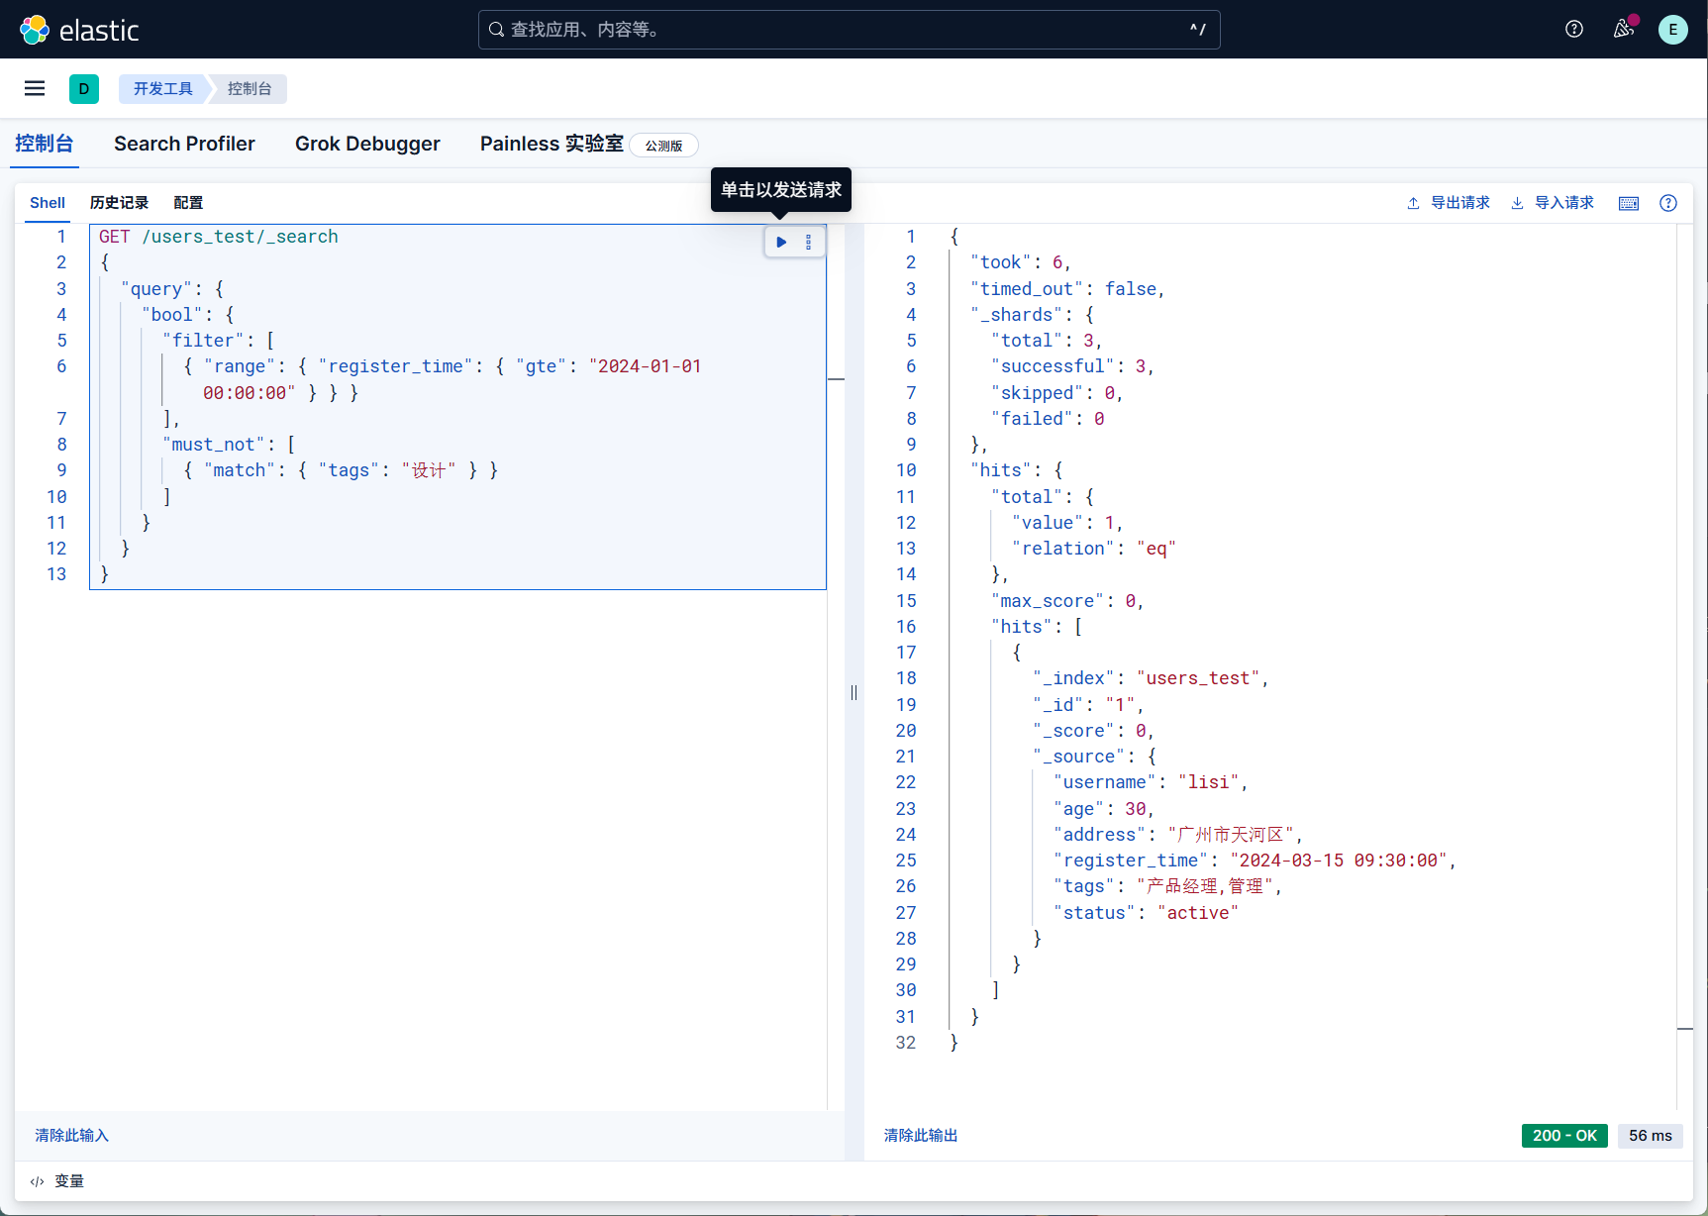Open the Grok Debugger tab
Viewport: 1708px width, 1216px height.
pyautogui.click(x=367, y=144)
